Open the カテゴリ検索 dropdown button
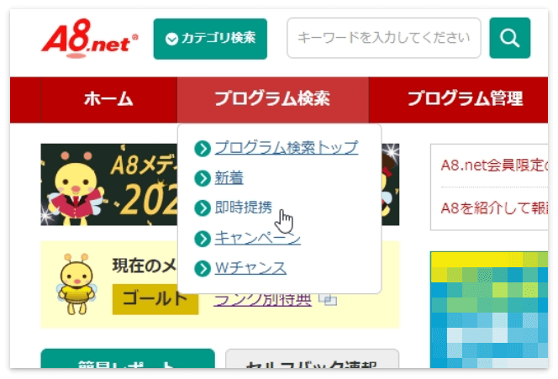The width and height of the screenshot is (558, 379). pyautogui.click(x=210, y=39)
